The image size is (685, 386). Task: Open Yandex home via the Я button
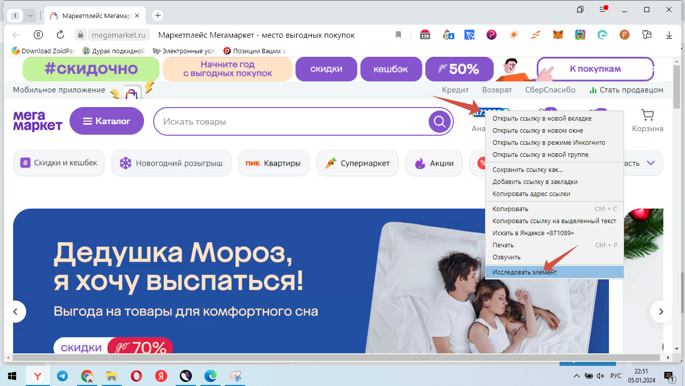pyautogui.click(x=38, y=35)
